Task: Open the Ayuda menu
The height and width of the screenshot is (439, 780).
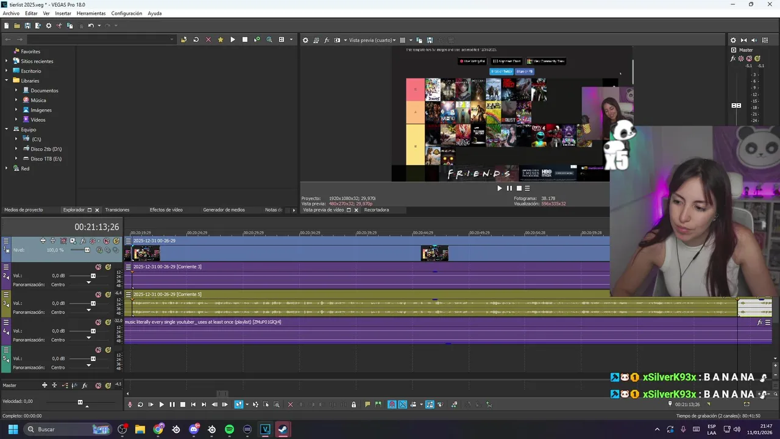Action: pyautogui.click(x=155, y=13)
